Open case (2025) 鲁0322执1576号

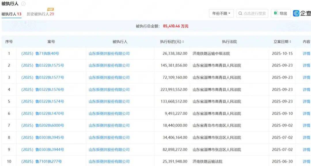[43, 90]
